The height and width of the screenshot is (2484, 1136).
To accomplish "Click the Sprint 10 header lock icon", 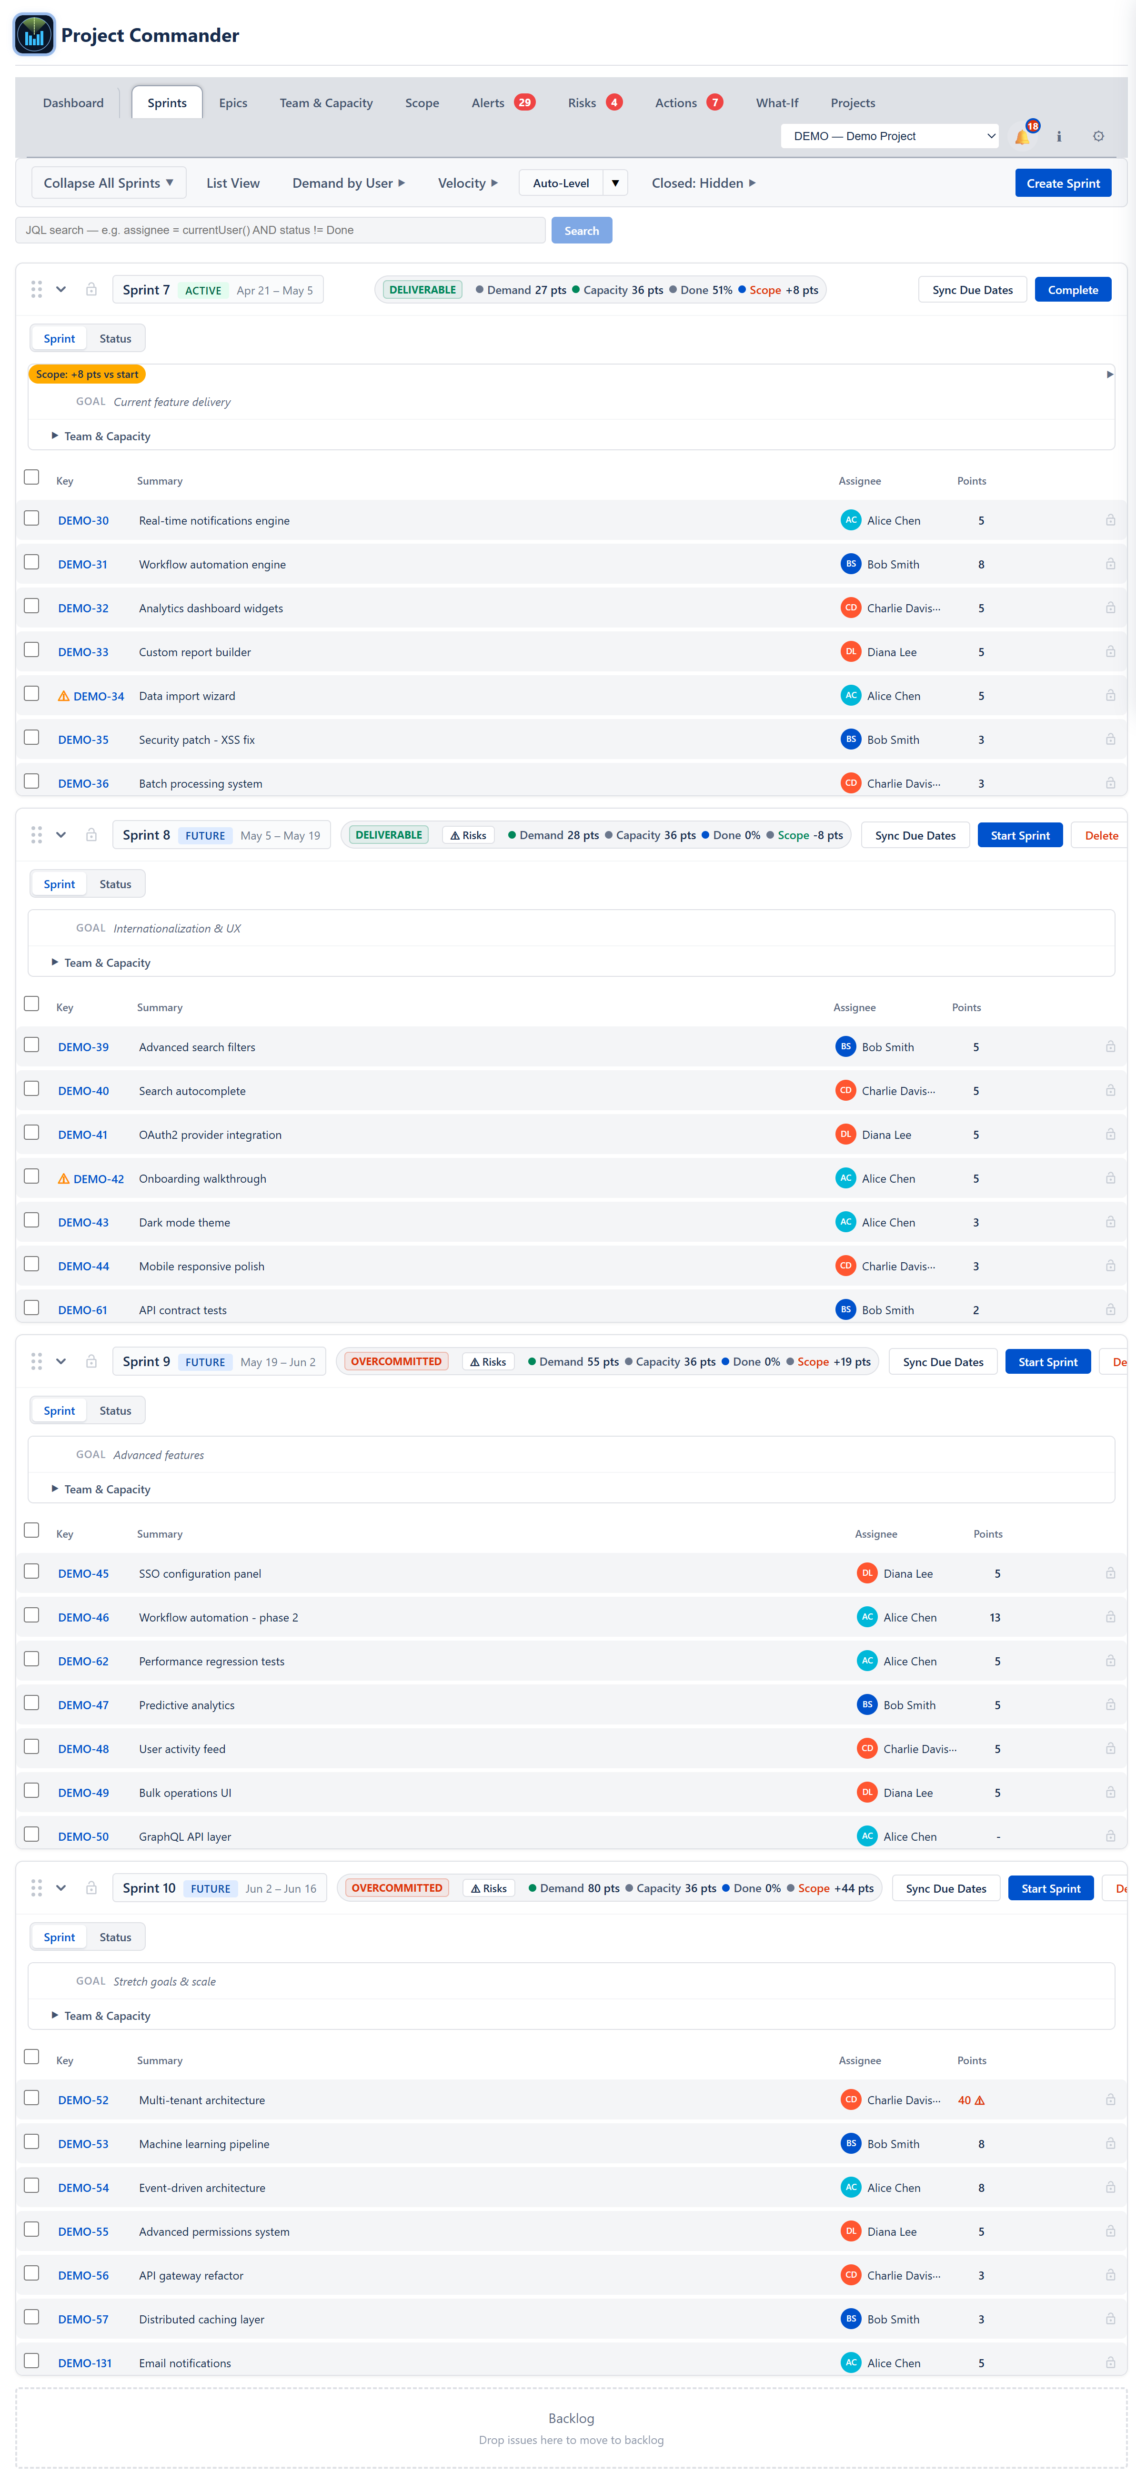I will 91,1888.
